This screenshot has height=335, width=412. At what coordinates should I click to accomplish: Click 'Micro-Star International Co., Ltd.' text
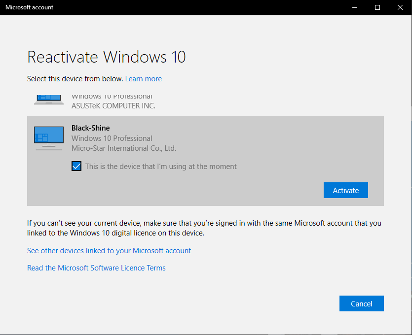point(124,148)
